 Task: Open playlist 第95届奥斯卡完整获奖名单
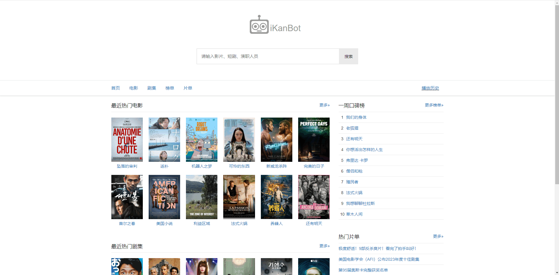pos(363,270)
